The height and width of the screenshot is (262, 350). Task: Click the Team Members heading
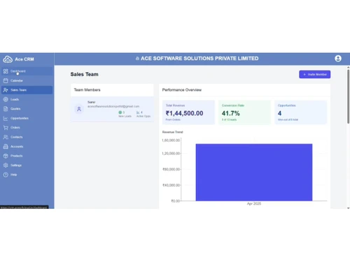pyautogui.click(x=87, y=90)
